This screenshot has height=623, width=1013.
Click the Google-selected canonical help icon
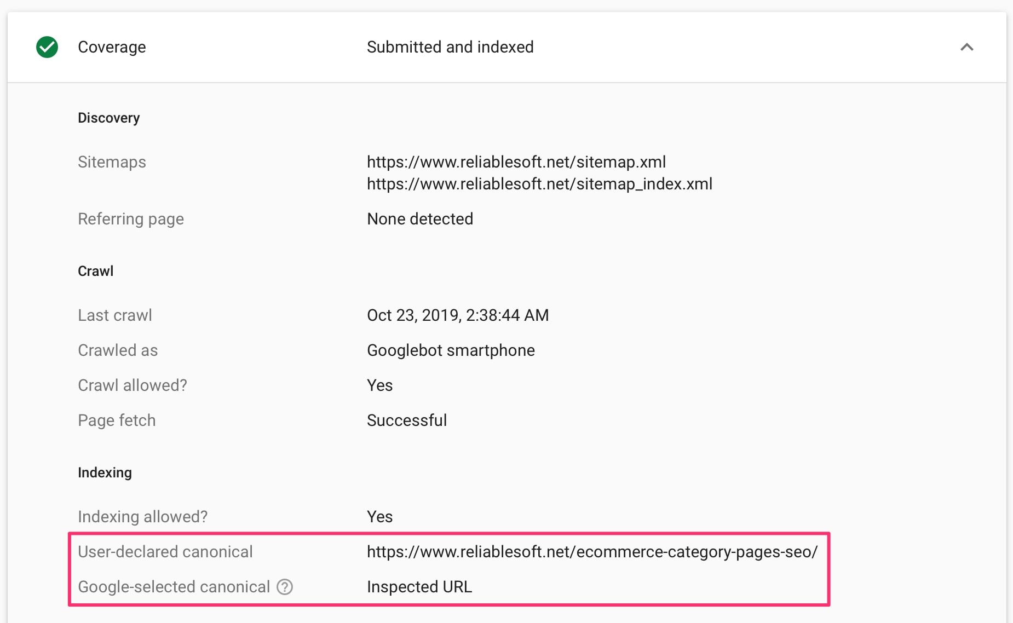point(285,587)
